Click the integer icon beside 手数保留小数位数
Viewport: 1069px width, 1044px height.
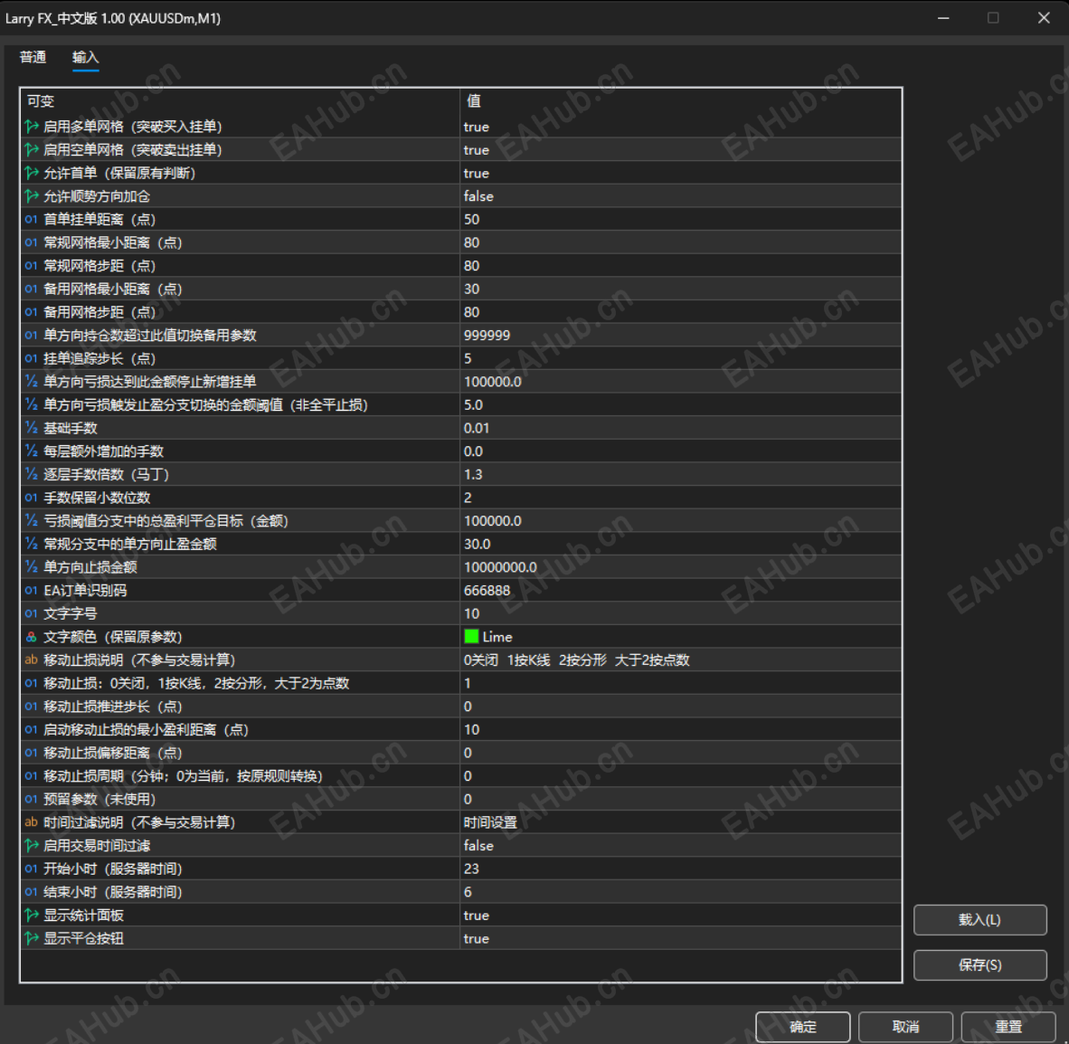click(x=32, y=497)
